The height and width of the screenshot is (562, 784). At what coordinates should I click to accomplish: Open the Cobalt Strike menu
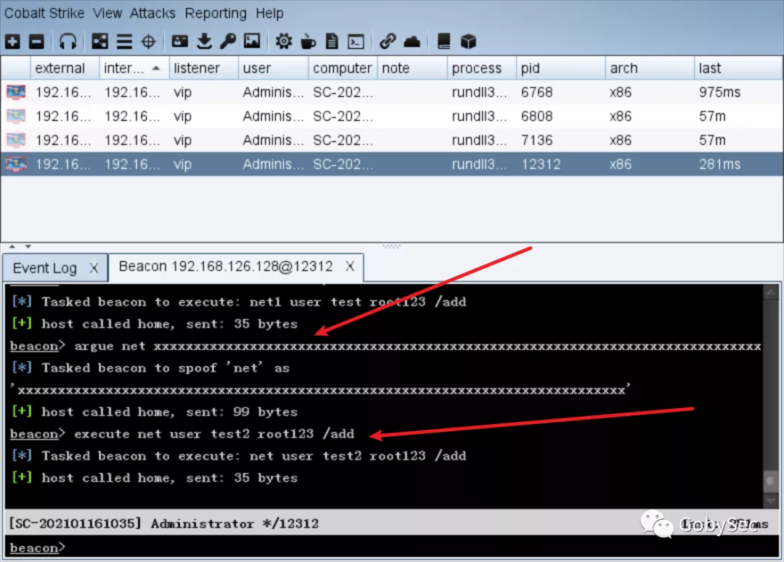pos(44,13)
